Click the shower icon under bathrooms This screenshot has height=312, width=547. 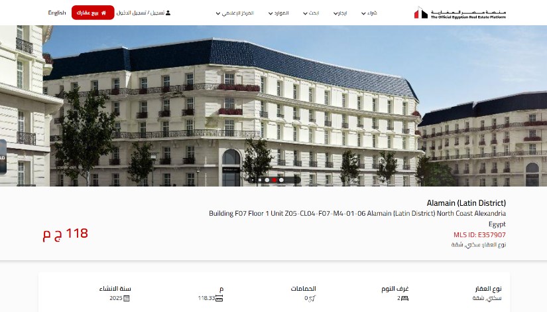[x=312, y=298]
